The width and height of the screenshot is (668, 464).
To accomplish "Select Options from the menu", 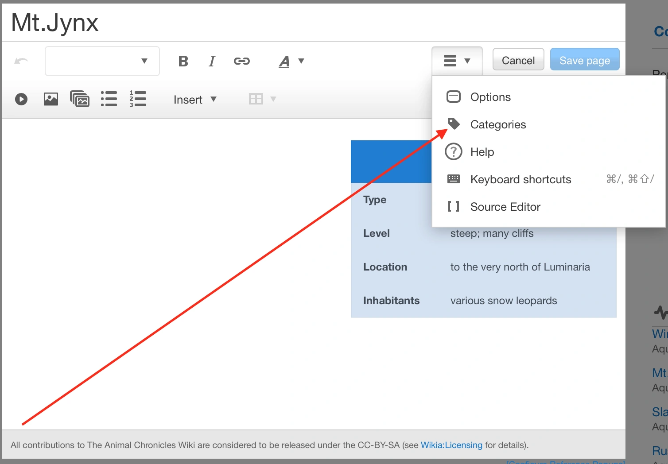I will 490,97.
